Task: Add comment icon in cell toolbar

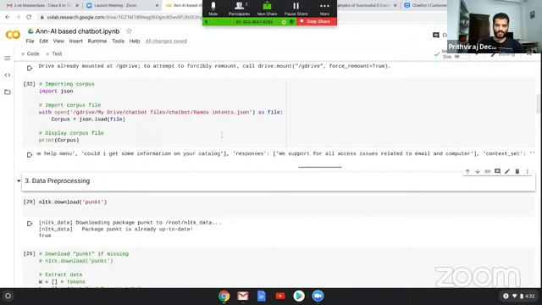Action: click(497, 171)
